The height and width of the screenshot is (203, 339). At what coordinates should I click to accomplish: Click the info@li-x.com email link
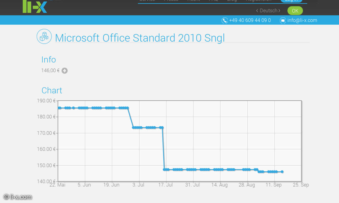pyautogui.click(x=302, y=20)
